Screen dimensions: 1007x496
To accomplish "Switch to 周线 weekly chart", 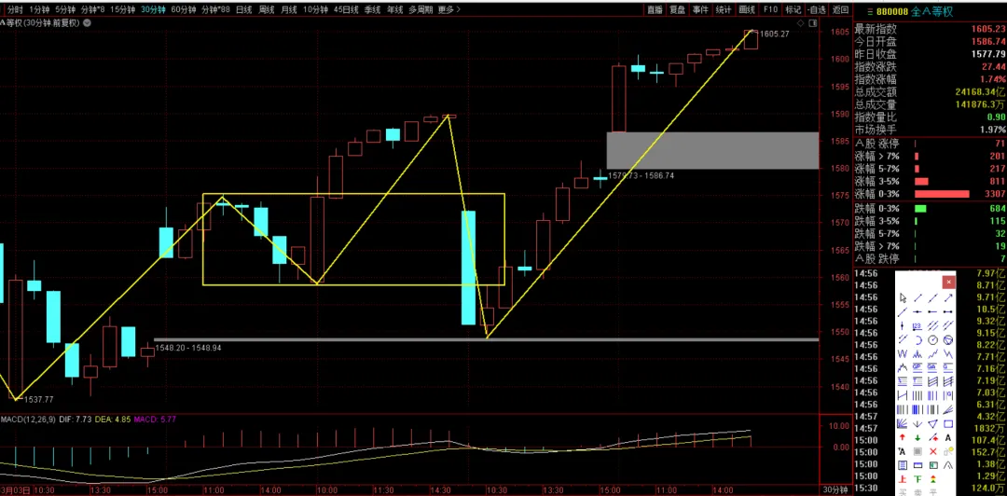I will [x=267, y=9].
